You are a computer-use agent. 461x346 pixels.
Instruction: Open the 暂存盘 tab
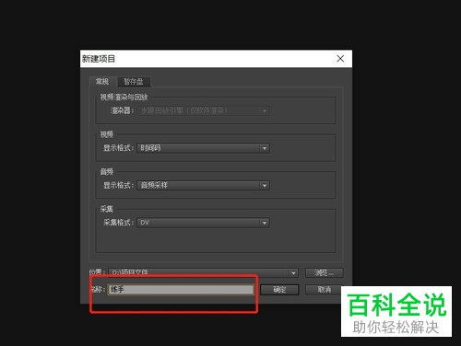pyautogui.click(x=134, y=82)
